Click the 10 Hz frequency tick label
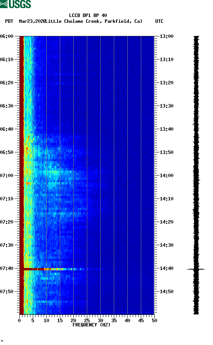The width and height of the screenshot is (213, 345). [46, 321]
